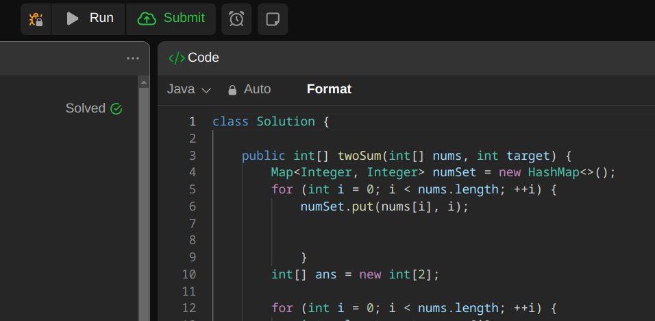Screen dimensions: 655x321
Task: Click the twoSum method signature line
Action: click(x=406, y=156)
